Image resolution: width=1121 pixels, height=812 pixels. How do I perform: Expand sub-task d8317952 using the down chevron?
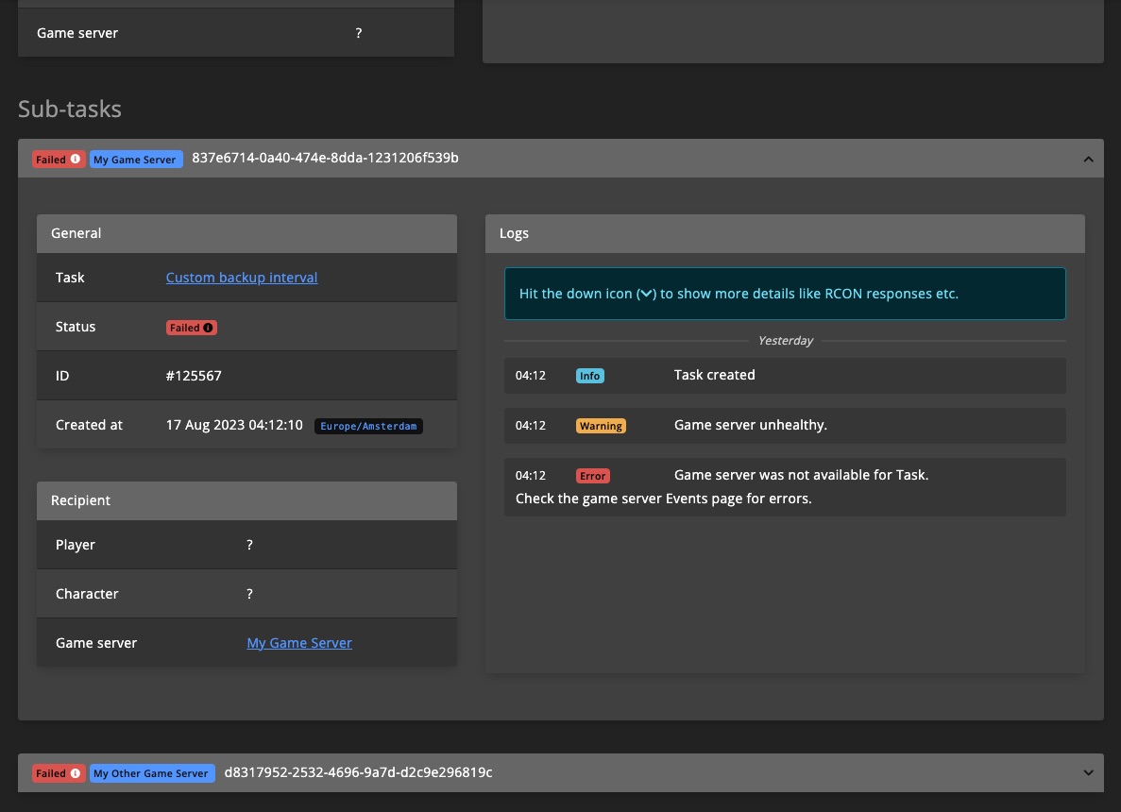(x=1088, y=772)
